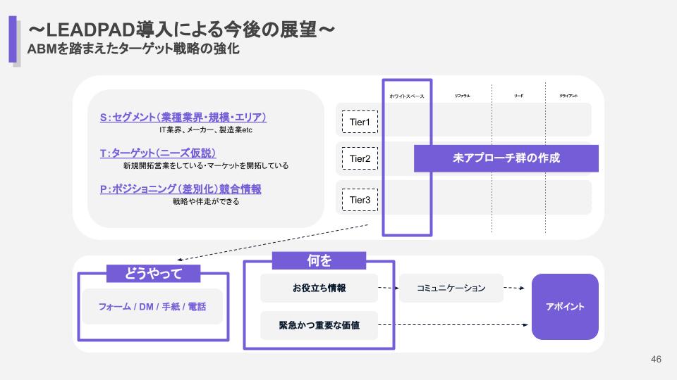Viewport: 677px width, 380px height.
Task: Click the お役立ち情報 box
Action: pos(319,288)
